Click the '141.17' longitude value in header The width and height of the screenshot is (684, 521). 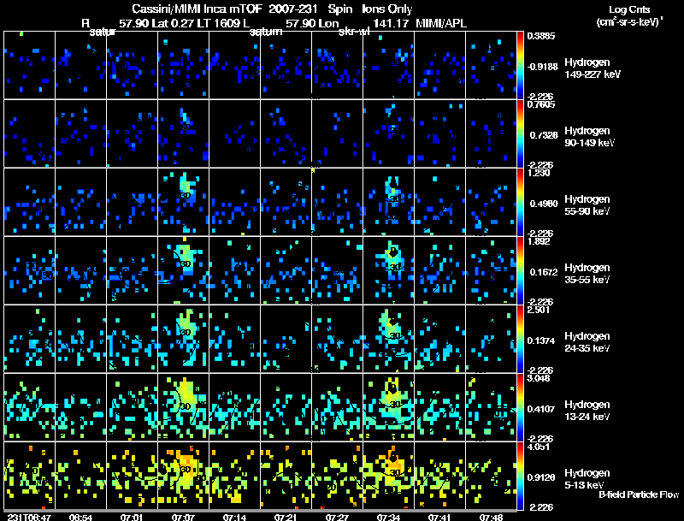[391, 23]
